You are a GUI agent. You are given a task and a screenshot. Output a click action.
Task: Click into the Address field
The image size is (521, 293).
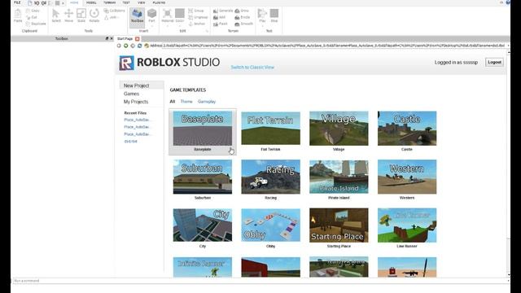[335, 46]
